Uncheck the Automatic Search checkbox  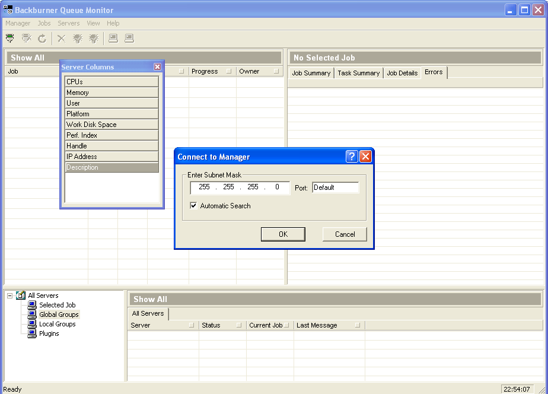tap(193, 206)
